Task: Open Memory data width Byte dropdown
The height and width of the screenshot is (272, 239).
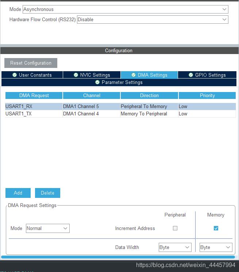Action: point(216,248)
